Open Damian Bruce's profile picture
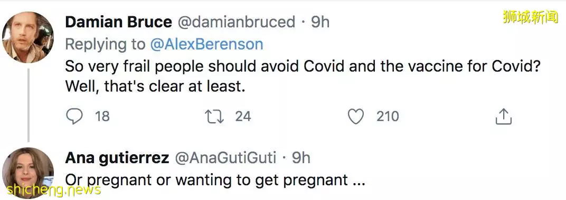566x200 pixels. click(x=28, y=37)
